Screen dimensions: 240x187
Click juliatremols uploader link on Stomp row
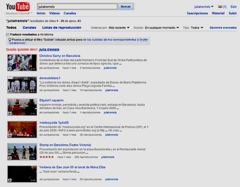108,157
